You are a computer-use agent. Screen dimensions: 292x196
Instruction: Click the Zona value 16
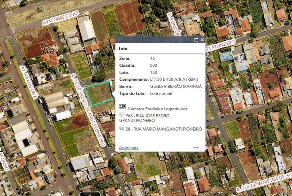[153, 59]
